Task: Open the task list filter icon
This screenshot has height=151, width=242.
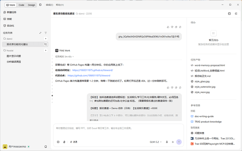Action: pyautogui.click(x=46, y=33)
